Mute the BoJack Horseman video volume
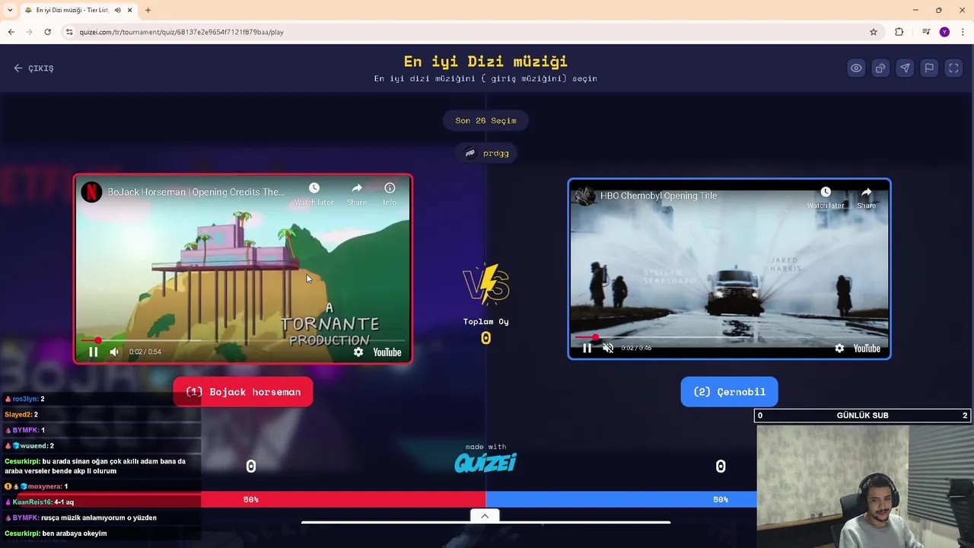The image size is (974, 548). coord(114,352)
